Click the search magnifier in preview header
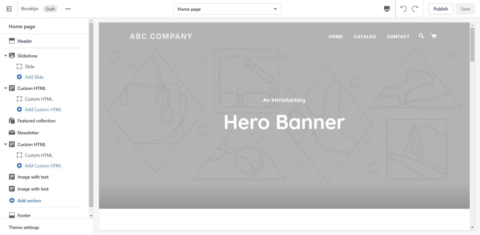The image size is (480, 235). [421, 36]
